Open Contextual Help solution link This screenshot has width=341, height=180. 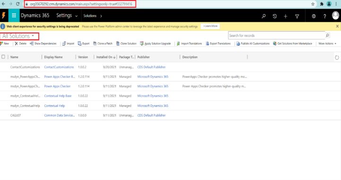coord(54,106)
